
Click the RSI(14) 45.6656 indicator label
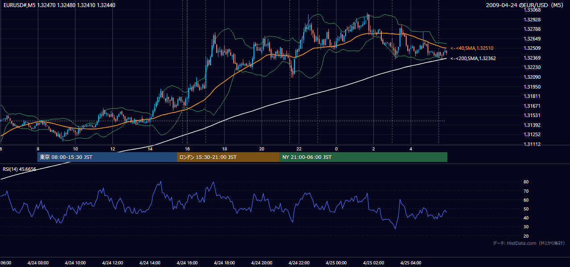coord(20,169)
